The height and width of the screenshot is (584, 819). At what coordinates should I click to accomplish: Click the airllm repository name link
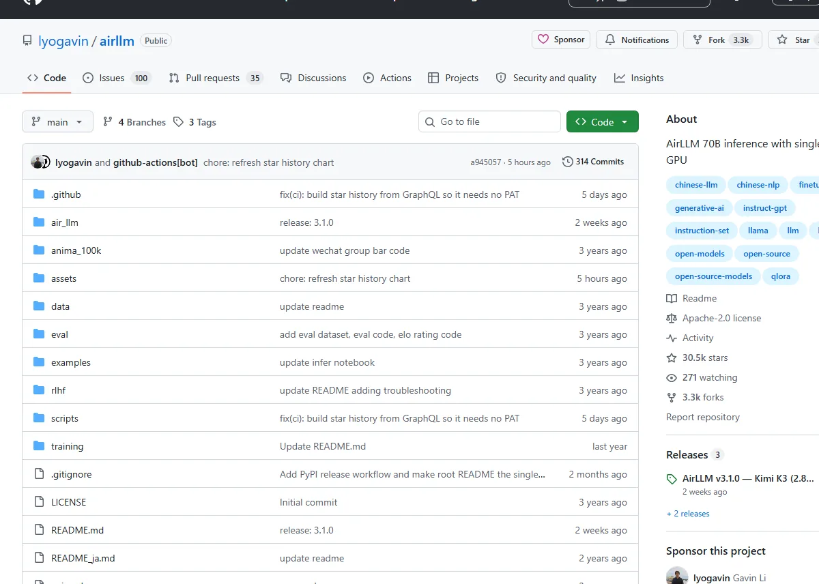(117, 41)
